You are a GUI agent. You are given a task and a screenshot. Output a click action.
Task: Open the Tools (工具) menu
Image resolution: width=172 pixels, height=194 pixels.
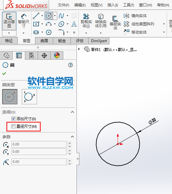coord(128,5)
